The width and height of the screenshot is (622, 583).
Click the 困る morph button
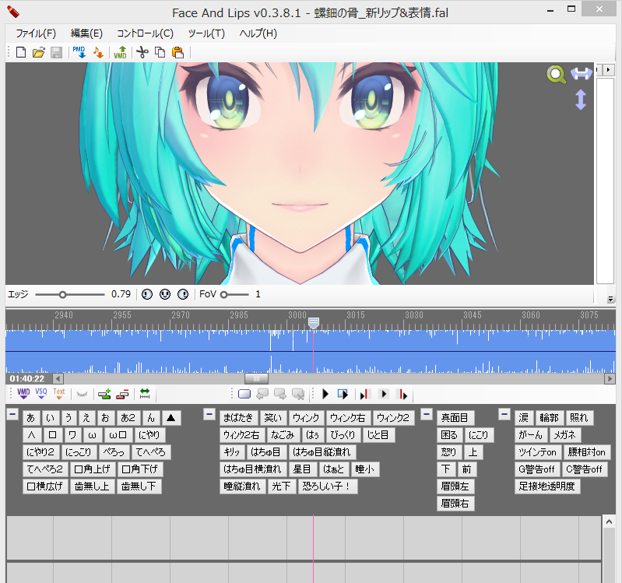click(x=449, y=435)
